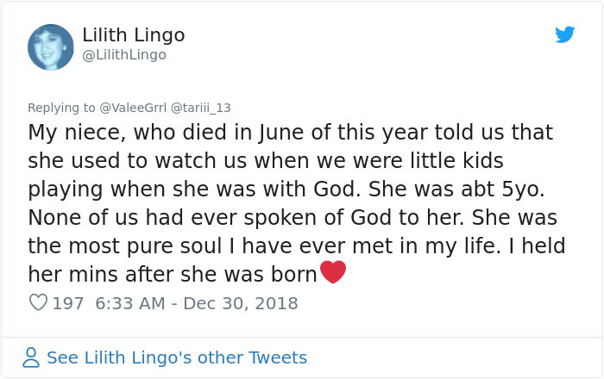Click the Lilith Lingo display name
604x379 pixels.
(134, 35)
